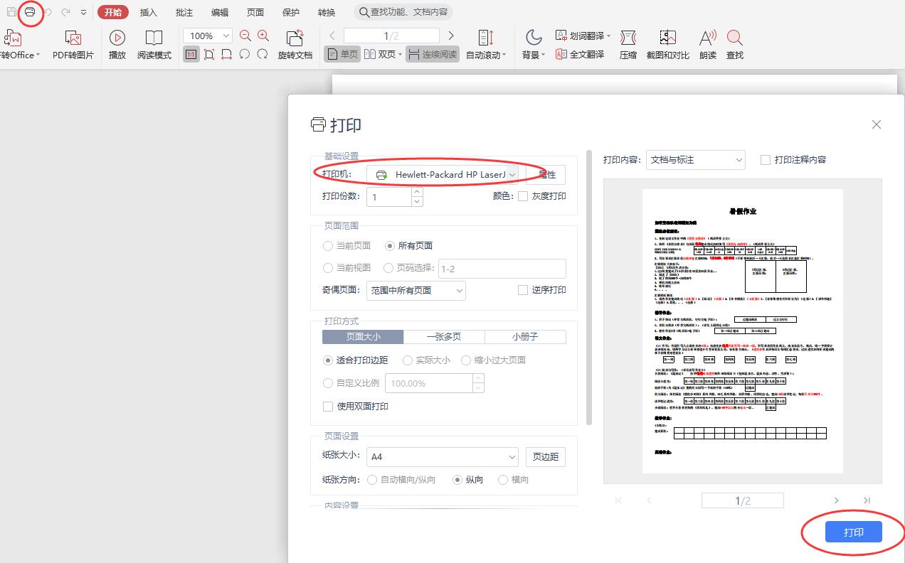
Task: Open the 100% zoom level dropdown
Action: tap(208, 36)
